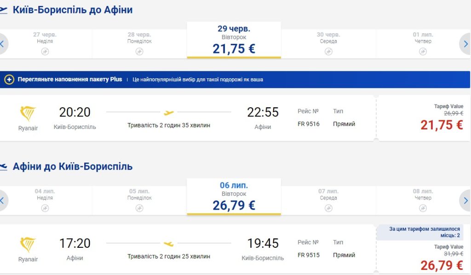Viewport: 471px width, 275px height.
Task: Click the plus icon on Plus package banner
Action: [x=9, y=80]
